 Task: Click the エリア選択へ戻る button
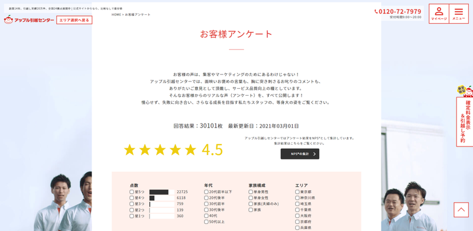pos(74,20)
